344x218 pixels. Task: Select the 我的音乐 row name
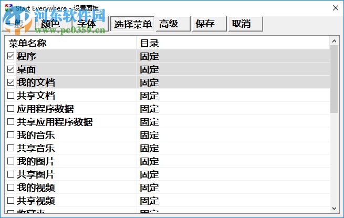point(36,135)
